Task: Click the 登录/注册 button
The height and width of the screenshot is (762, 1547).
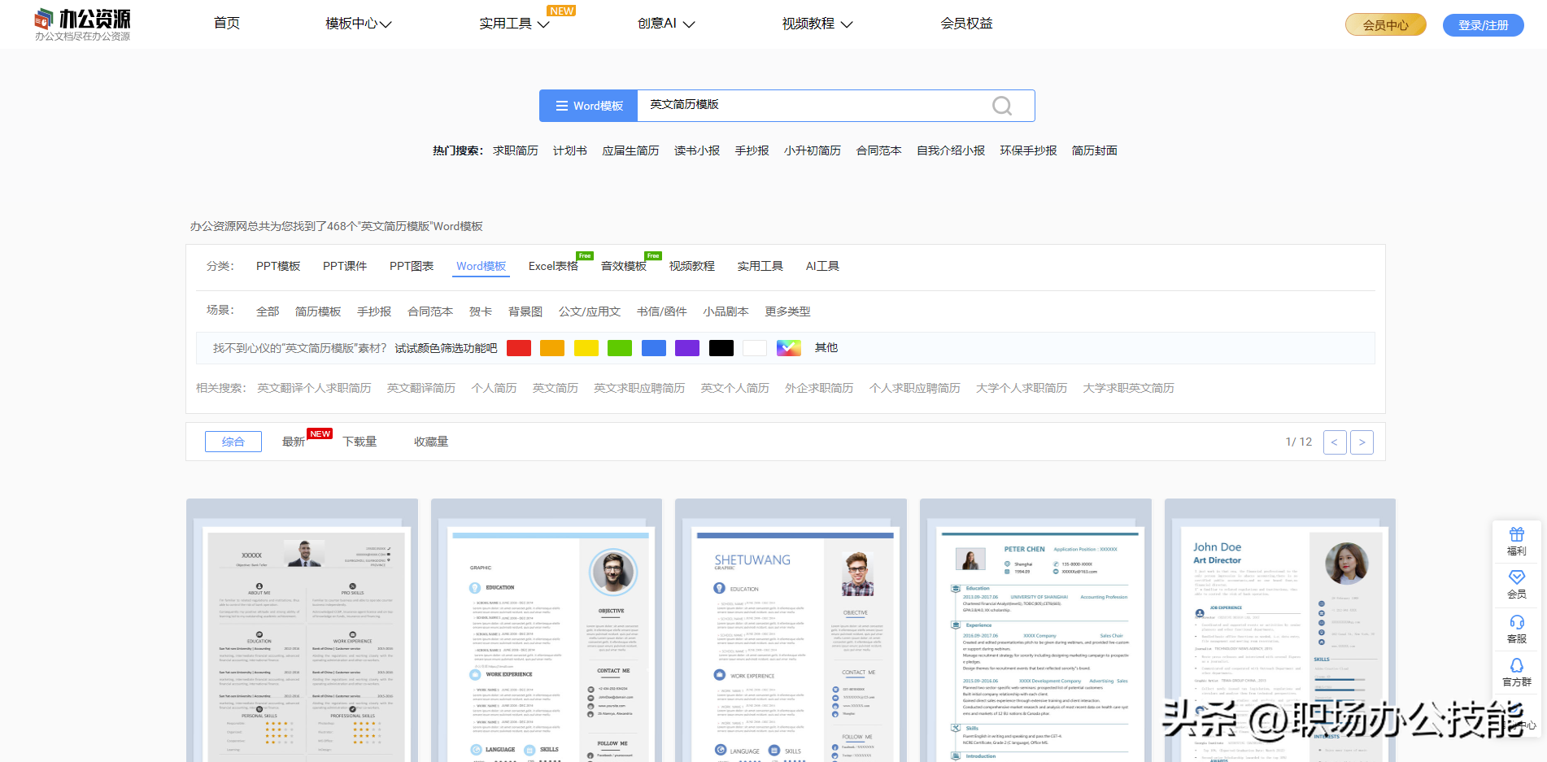Action: (1483, 25)
